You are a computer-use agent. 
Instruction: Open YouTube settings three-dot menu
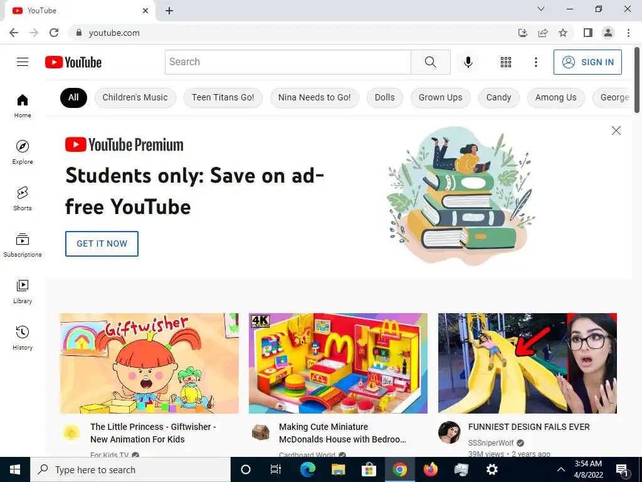535,62
